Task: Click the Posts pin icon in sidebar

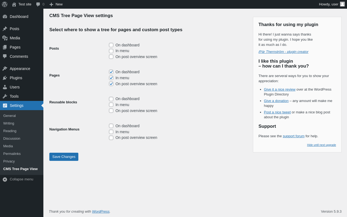Action: [5, 29]
